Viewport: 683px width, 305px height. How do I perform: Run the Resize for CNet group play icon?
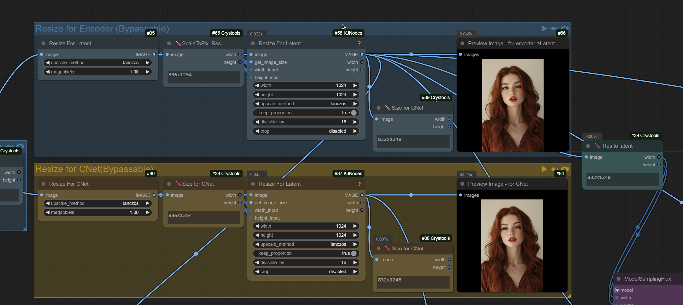pos(544,169)
